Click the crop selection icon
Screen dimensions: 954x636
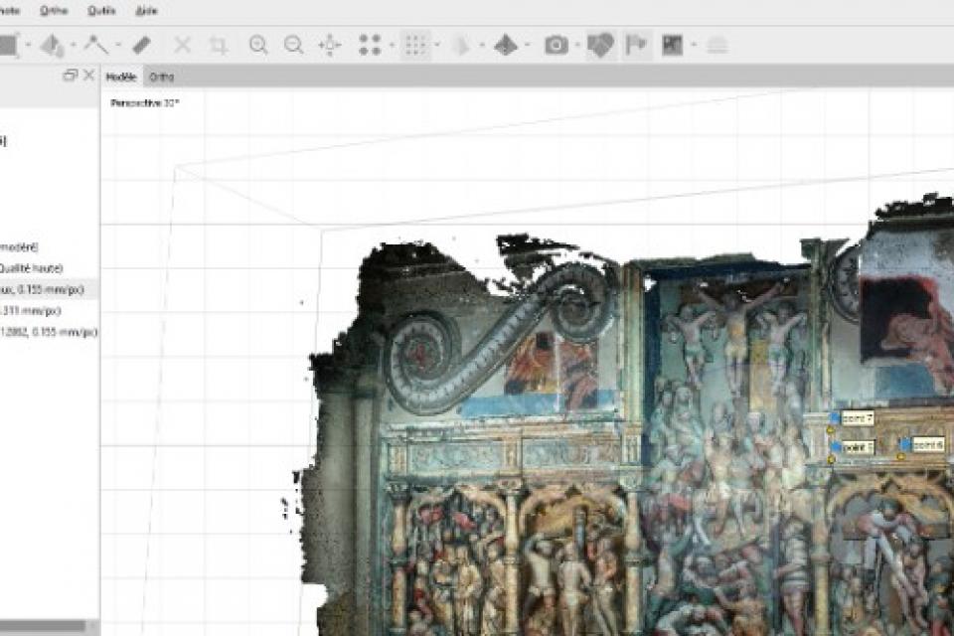tap(218, 45)
